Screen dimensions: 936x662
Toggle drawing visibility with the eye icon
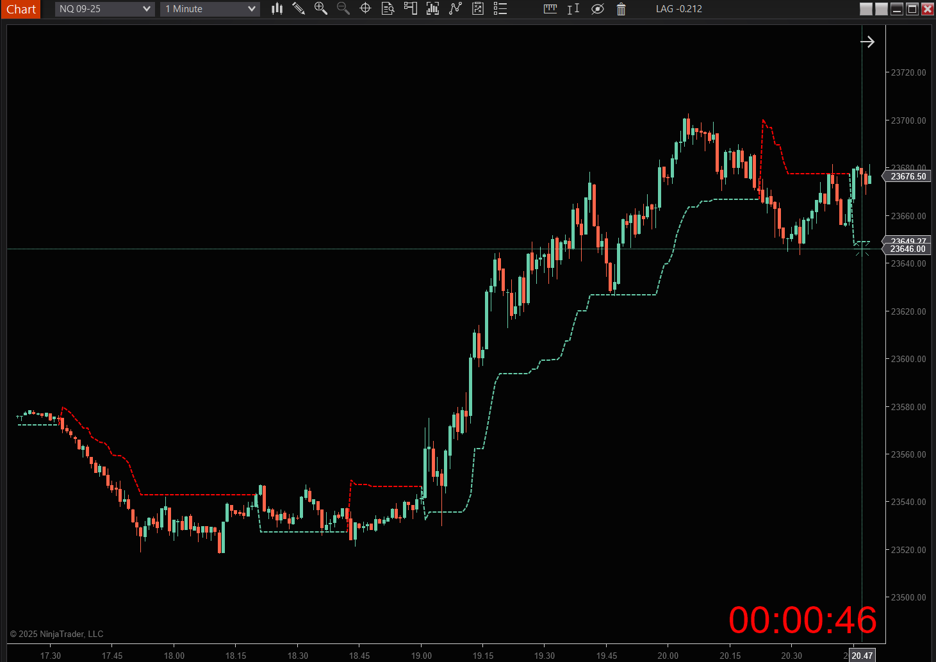click(598, 9)
